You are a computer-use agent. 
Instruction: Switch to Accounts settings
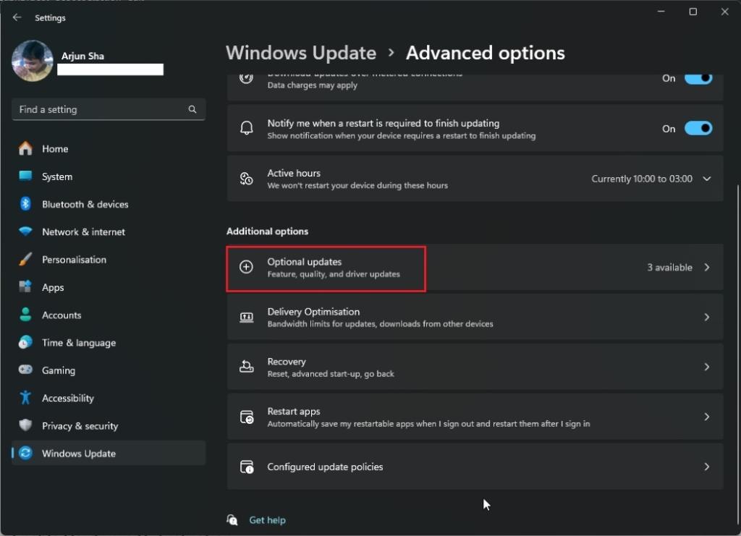[x=25, y=315]
